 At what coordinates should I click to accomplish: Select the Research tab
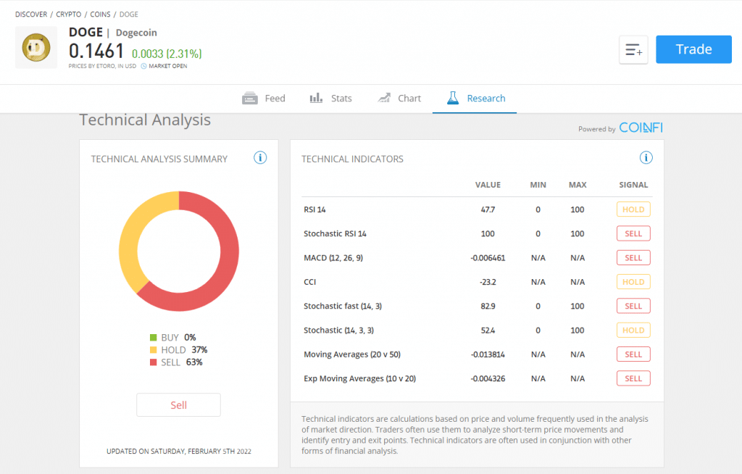coord(475,98)
